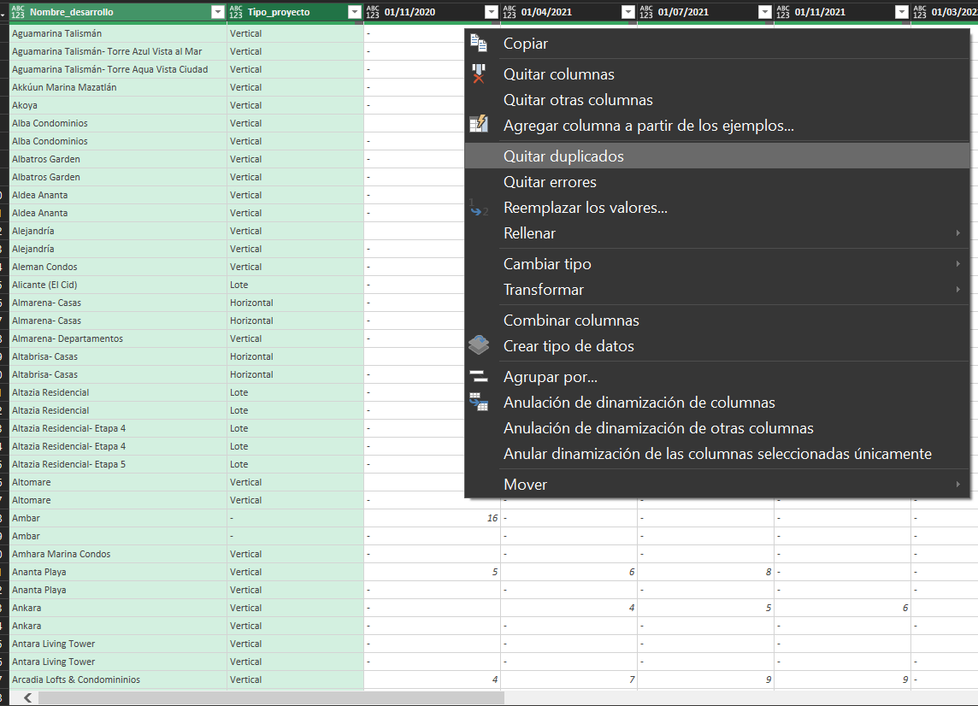This screenshot has height=706, width=978.
Task: Click the add column from examples icon
Action: pos(479,125)
